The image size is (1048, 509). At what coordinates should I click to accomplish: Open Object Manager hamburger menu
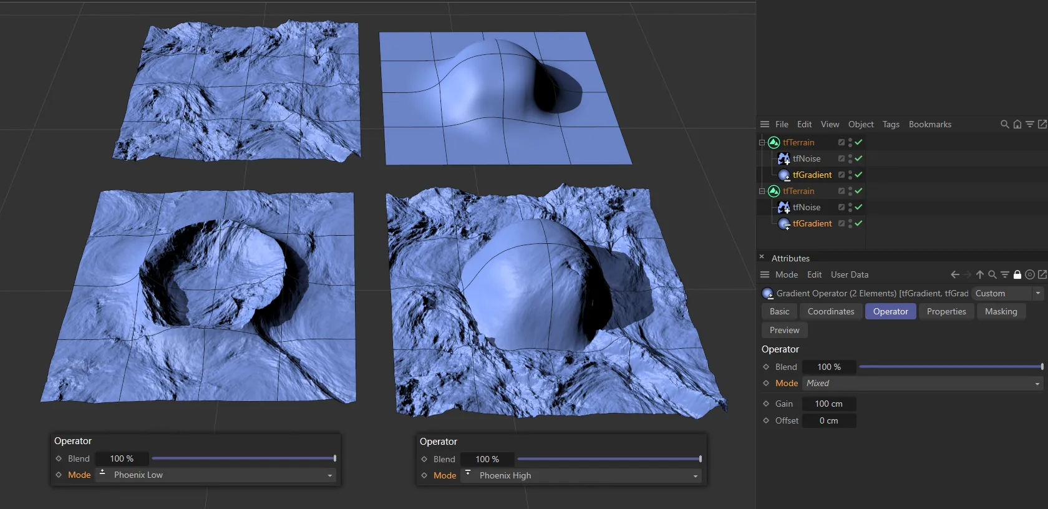[765, 124]
